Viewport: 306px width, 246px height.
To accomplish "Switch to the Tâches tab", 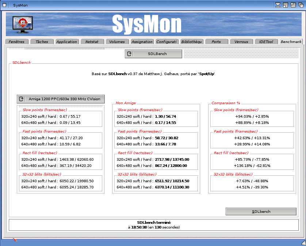I will pyautogui.click(x=42, y=42).
